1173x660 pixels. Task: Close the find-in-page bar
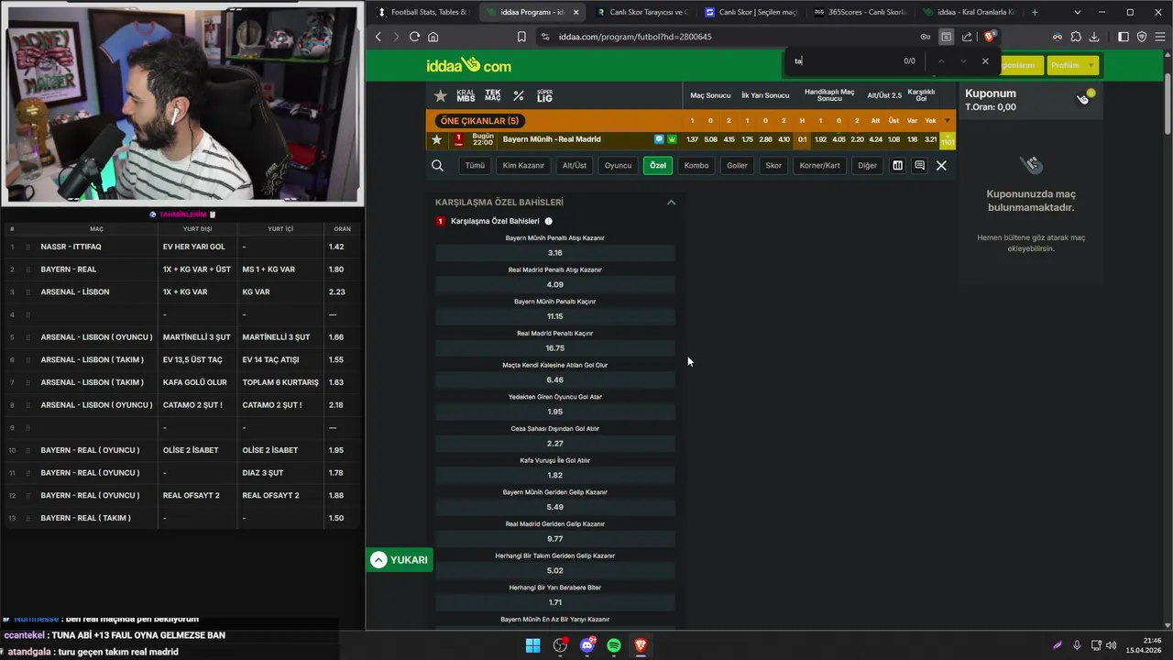click(x=985, y=61)
